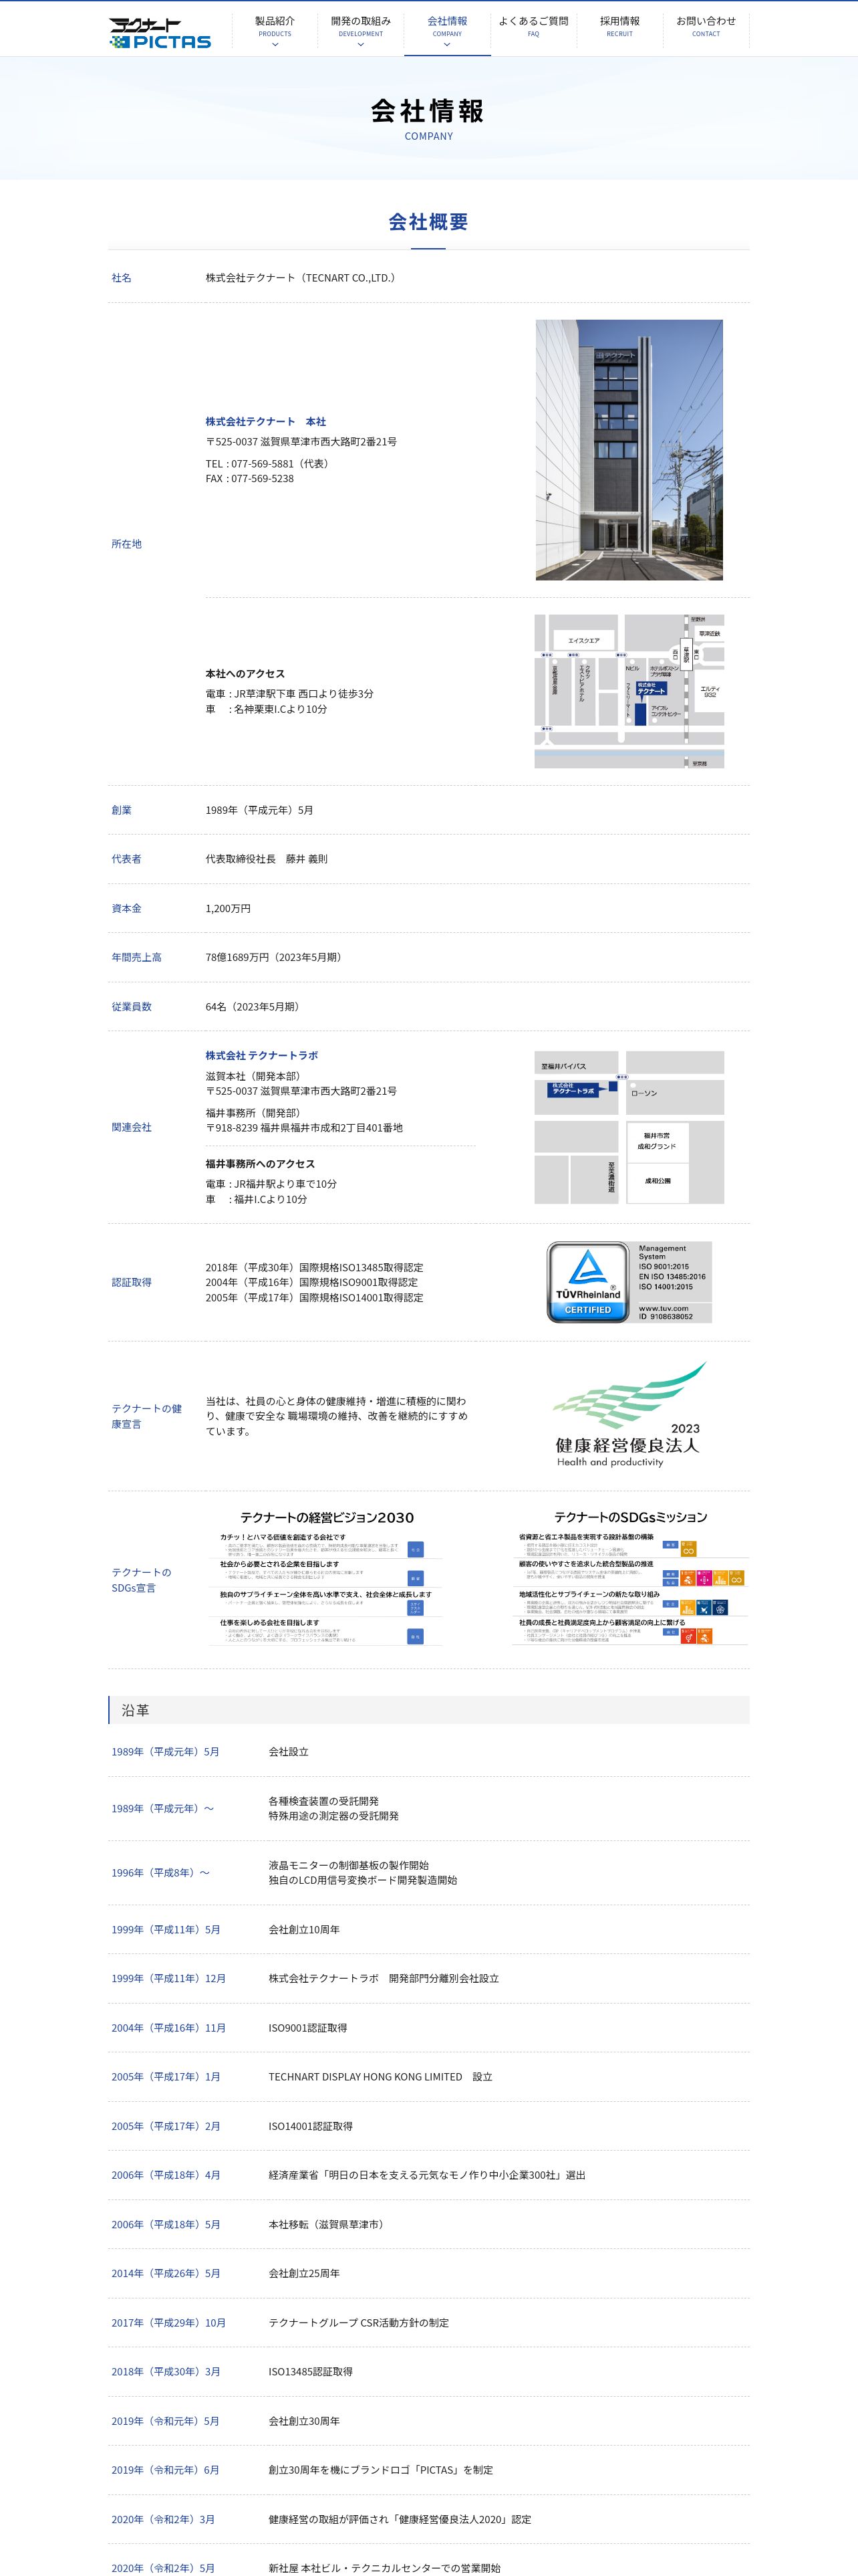858x2576 pixels.
Task: Click history entry 会社創立25周年
Action: (303, 2273)
